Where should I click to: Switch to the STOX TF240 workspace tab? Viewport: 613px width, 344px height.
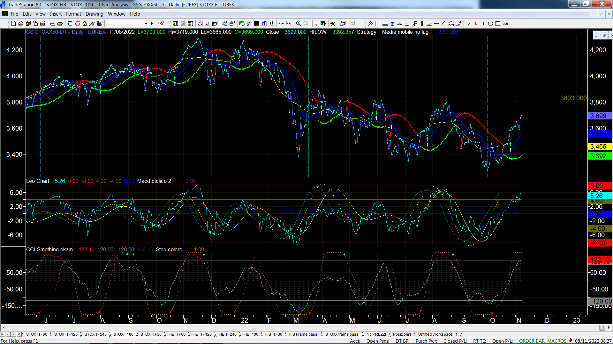[95, 334]
